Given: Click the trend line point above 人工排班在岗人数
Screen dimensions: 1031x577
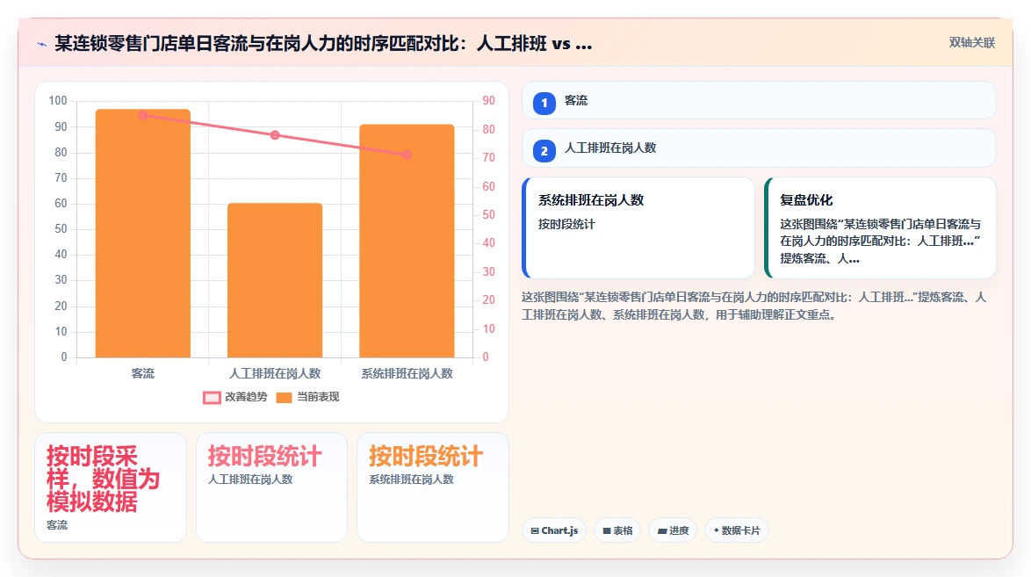Looking at the screenshot, I should coord(275,135).
